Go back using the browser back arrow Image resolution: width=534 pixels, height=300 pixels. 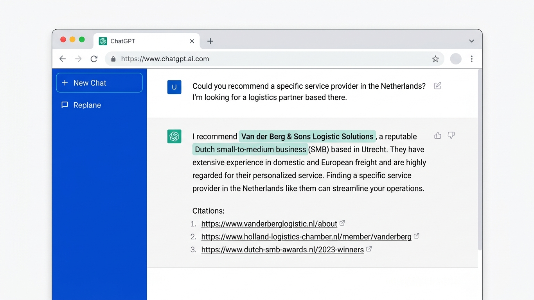(63, 59)
